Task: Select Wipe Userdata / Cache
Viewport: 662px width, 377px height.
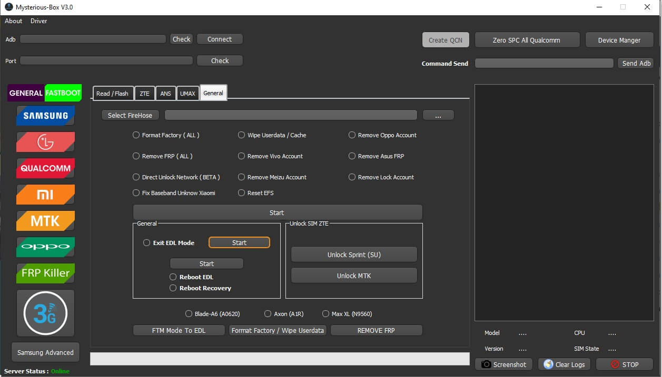Action: pyautogui.click(x=241, y=135)
